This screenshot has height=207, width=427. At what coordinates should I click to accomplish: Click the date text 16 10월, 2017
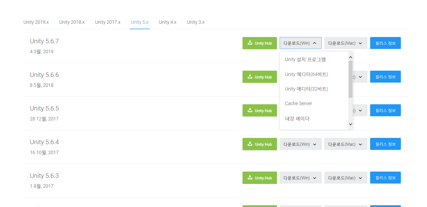[44, 153]
